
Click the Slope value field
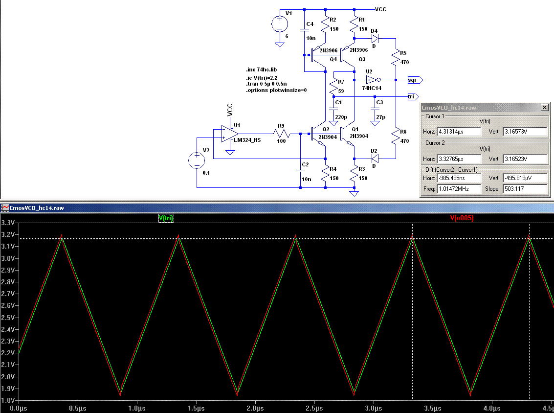525,189
